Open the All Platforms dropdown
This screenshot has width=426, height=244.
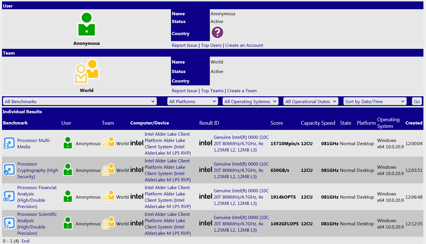(x=193, y=101)
